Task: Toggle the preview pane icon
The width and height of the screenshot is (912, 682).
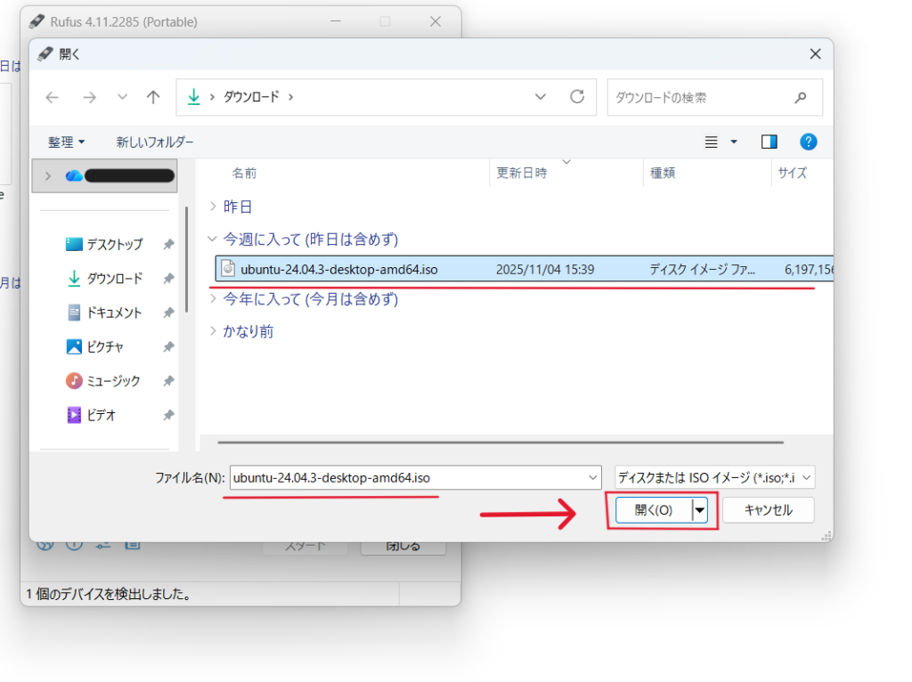Action: 769,142
